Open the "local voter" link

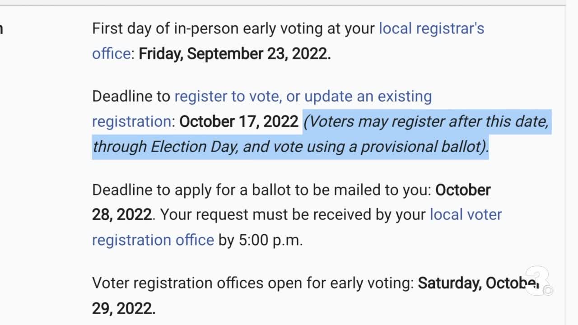coord(466,214)
